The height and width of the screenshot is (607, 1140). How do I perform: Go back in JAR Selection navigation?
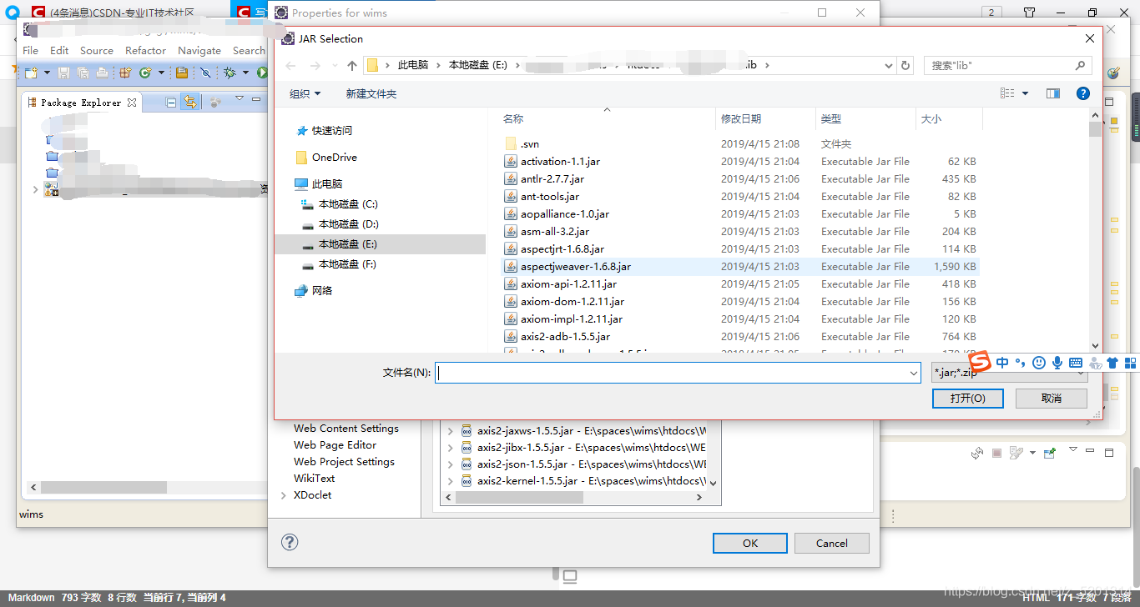tap(290, 65)
